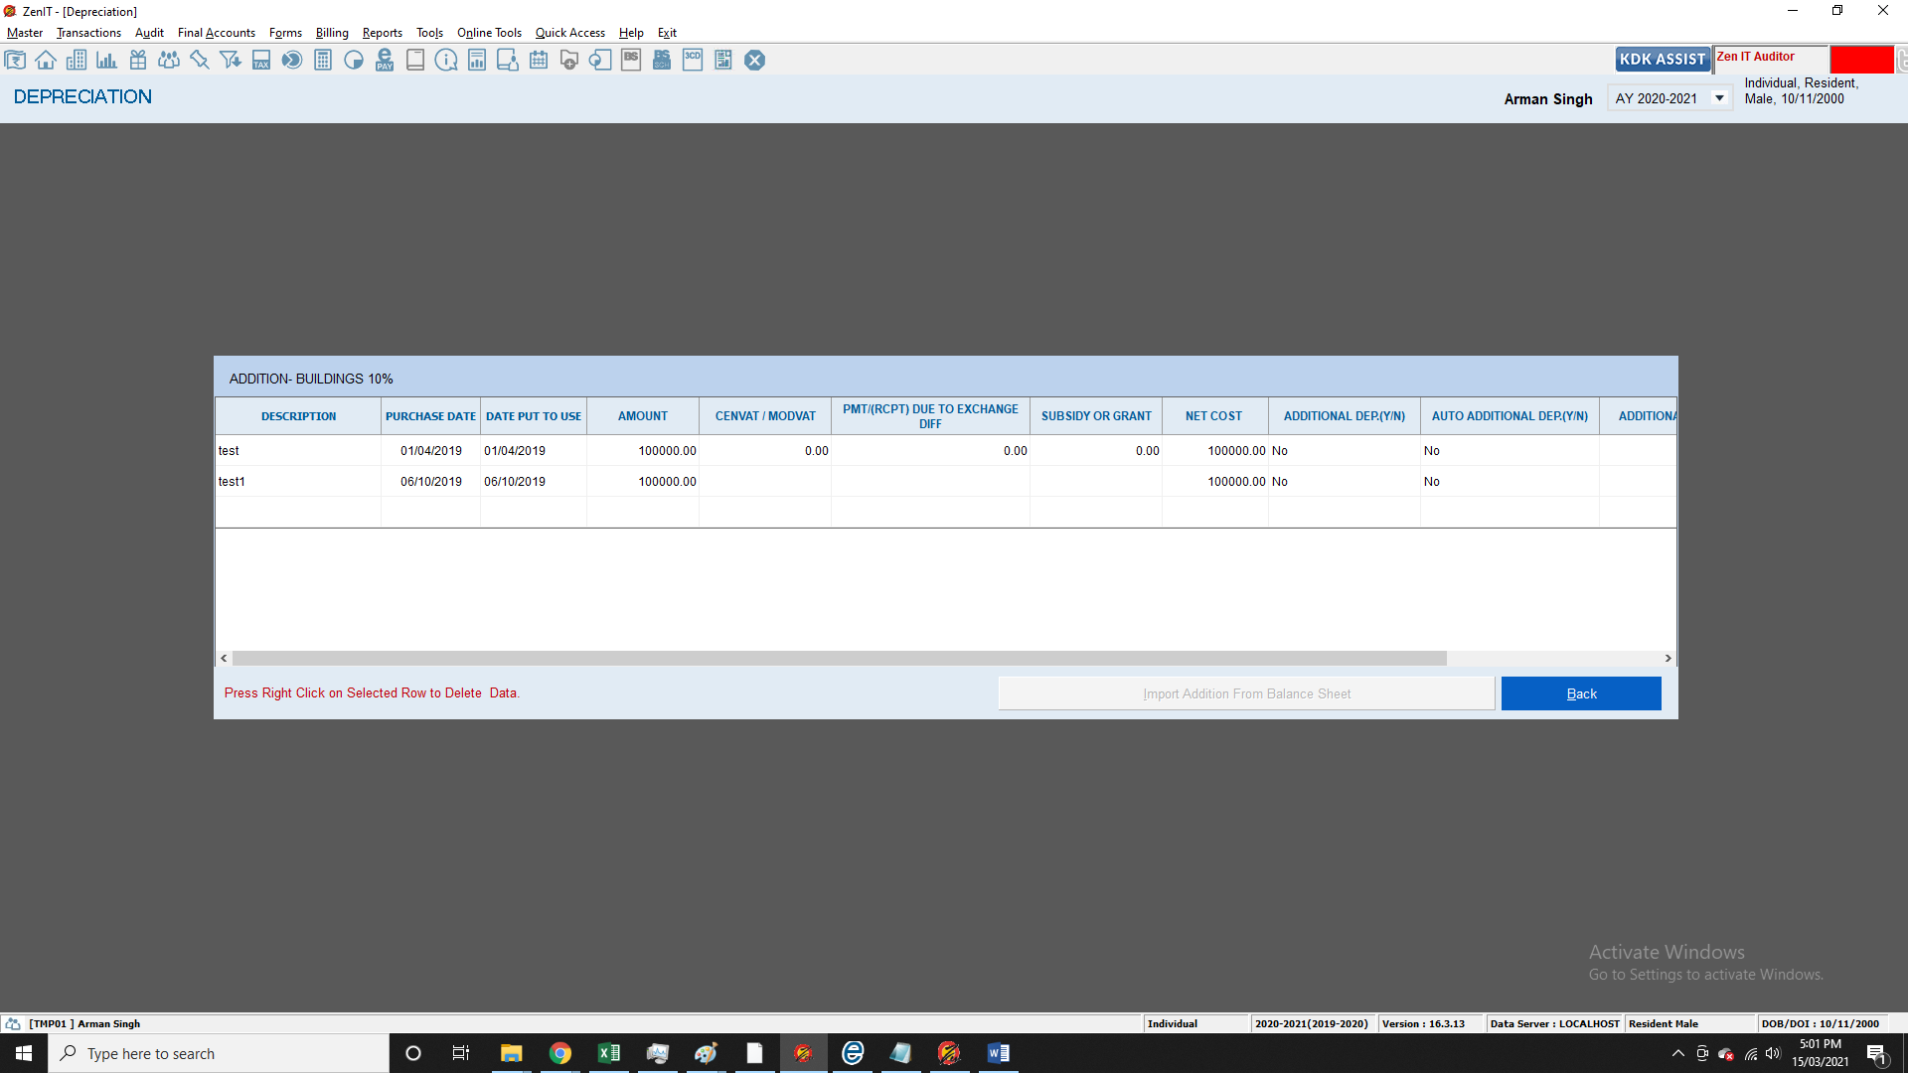The width and height of the screenshot is (1908, 1073).
Task: Click the home (house) toolbar icon
Action: coord(46,61)
